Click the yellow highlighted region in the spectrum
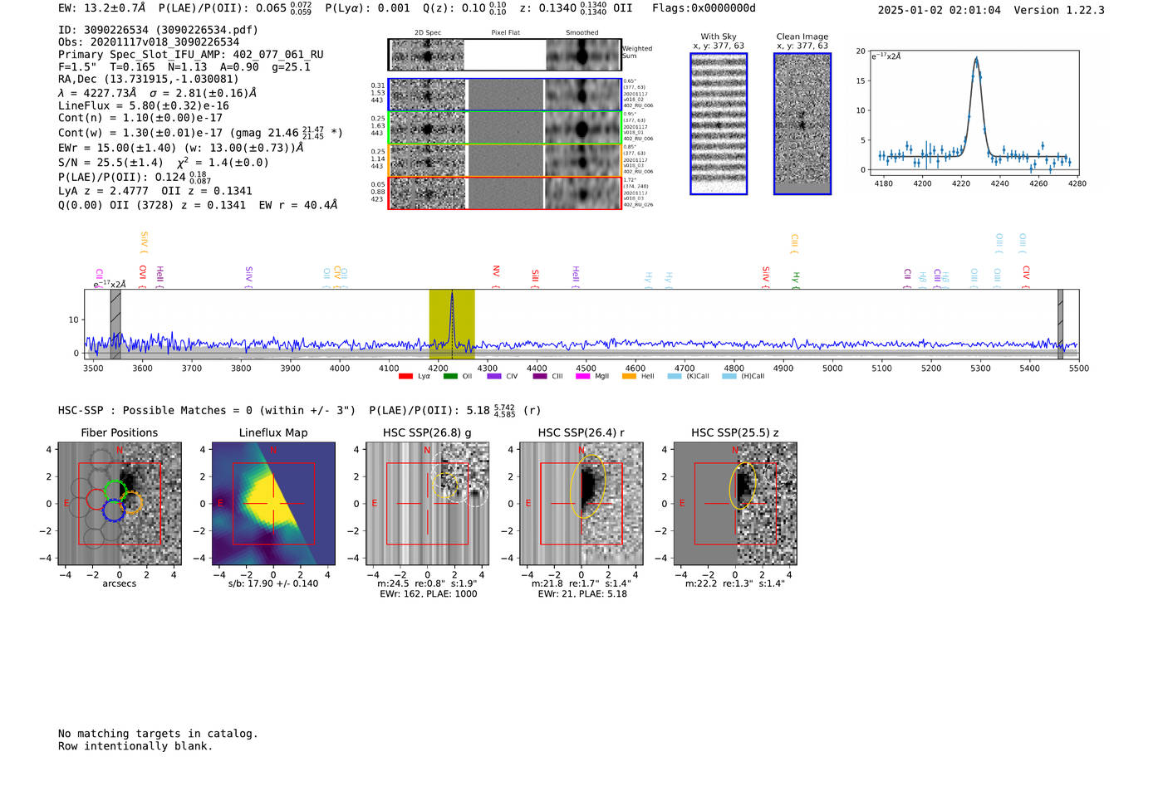The width and height of the screenshot is (1163, 791). coord(452,325)
